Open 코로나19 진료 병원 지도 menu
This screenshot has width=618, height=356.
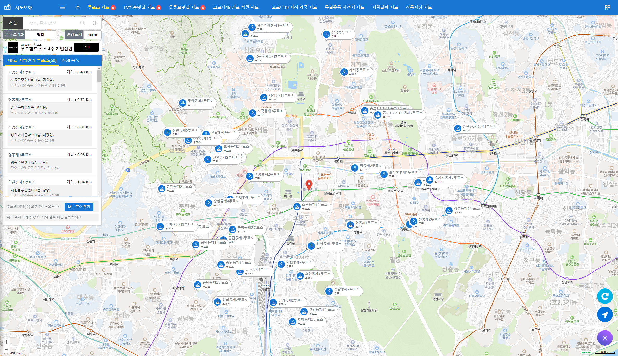coord(236,7)
